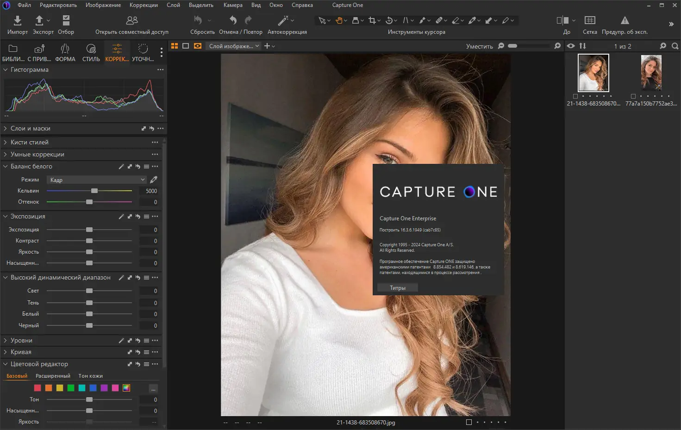This screenshot has width=681, height=430.
Task: Open the Режим white balance mode dropdown
Action: tap(97, 180)
